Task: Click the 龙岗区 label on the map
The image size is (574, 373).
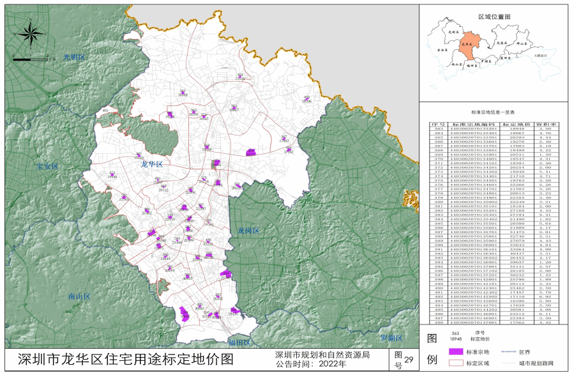Action: tap(249, 230)
